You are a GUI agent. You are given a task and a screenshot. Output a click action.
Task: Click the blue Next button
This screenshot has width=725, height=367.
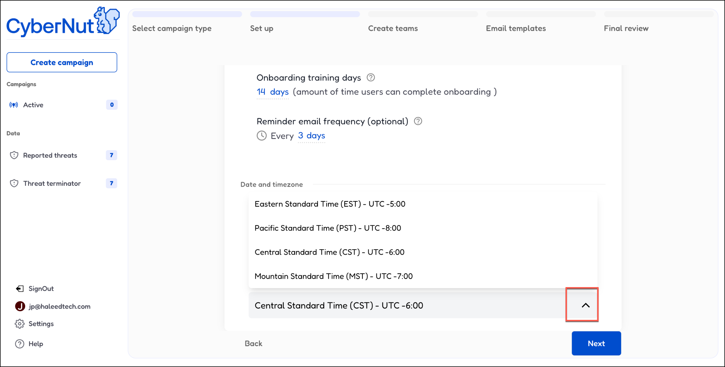[x=596, y=343]
